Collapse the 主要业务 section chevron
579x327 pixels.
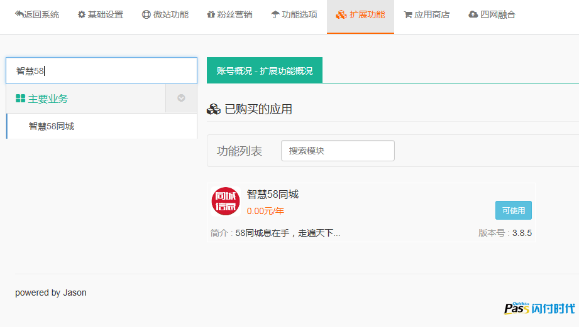(181, 98)
